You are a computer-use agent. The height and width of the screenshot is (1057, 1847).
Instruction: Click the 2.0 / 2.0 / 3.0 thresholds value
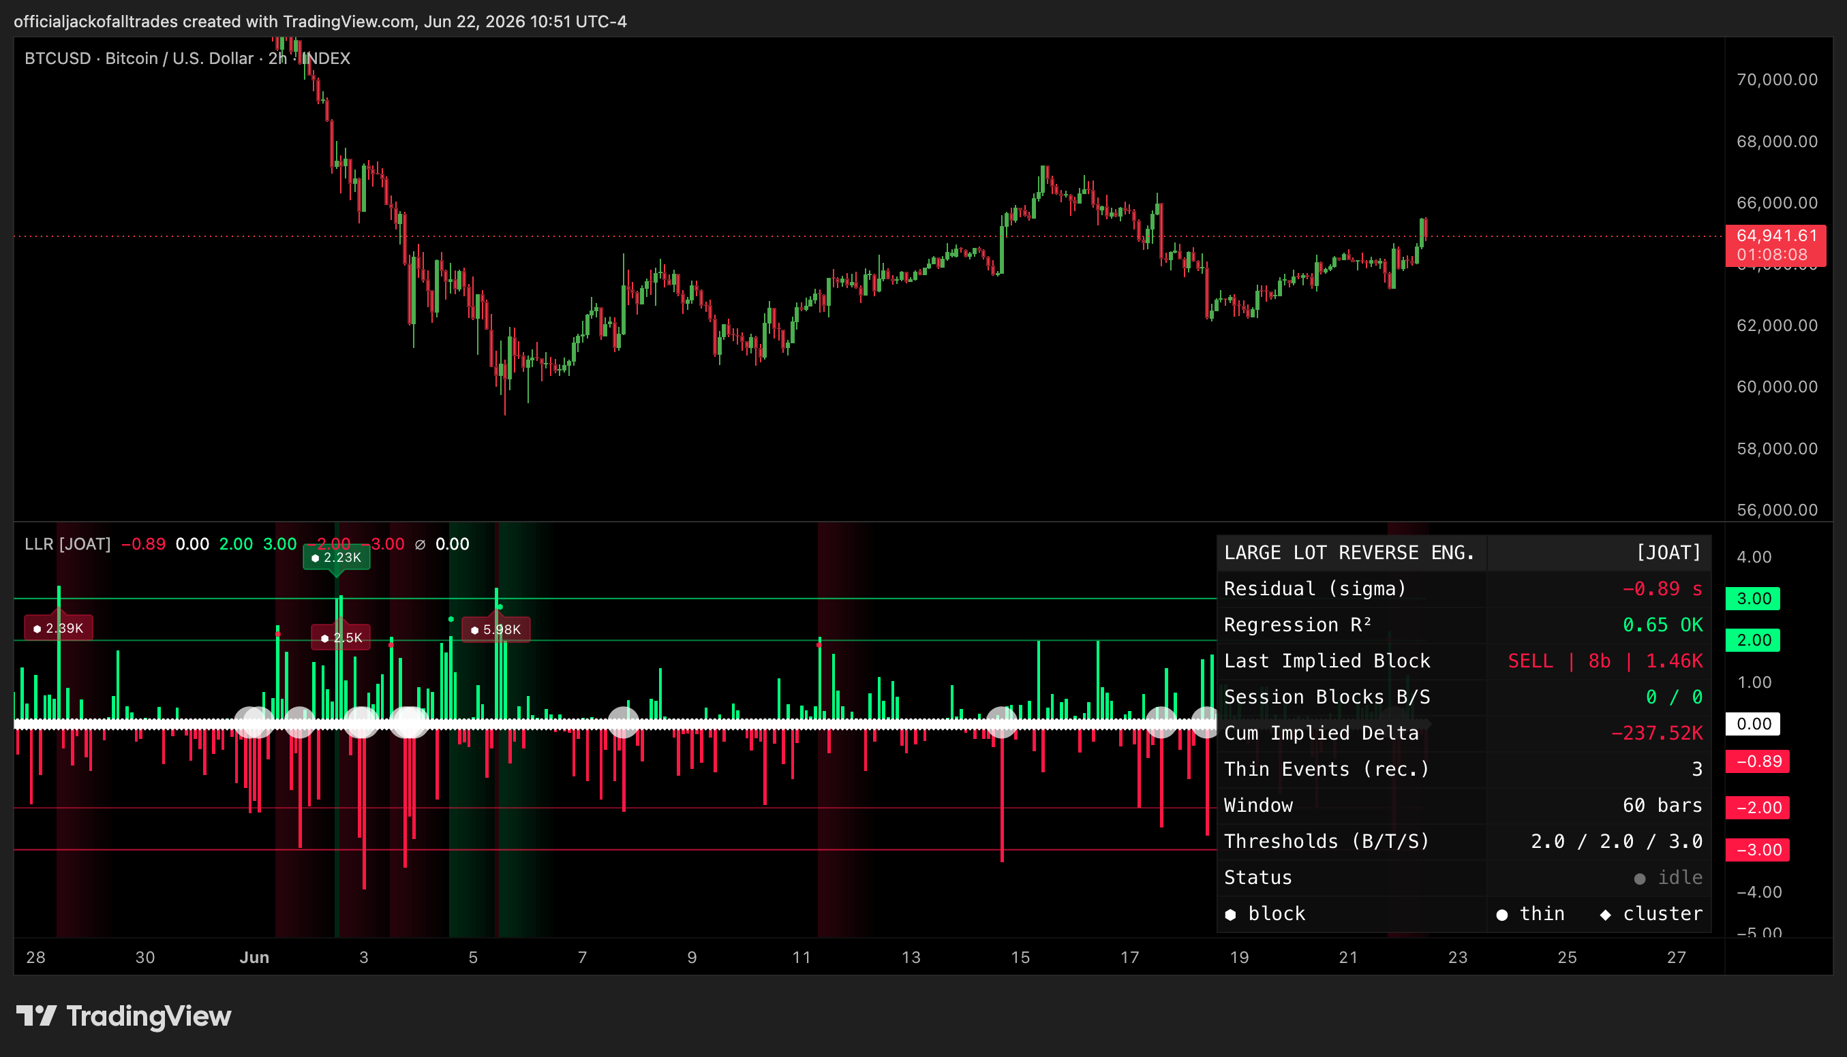tap(1616, 841)
